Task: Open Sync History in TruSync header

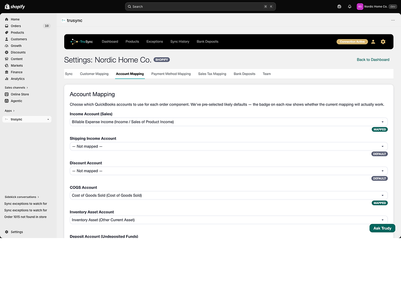Action: pos(180,42)
